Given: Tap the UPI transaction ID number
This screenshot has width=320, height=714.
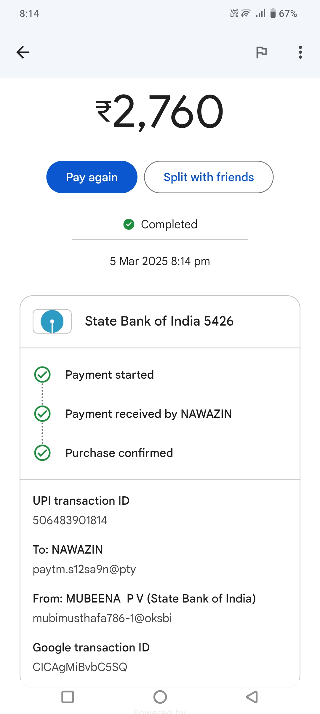Looking at the screenshot, I should point(70,520).
